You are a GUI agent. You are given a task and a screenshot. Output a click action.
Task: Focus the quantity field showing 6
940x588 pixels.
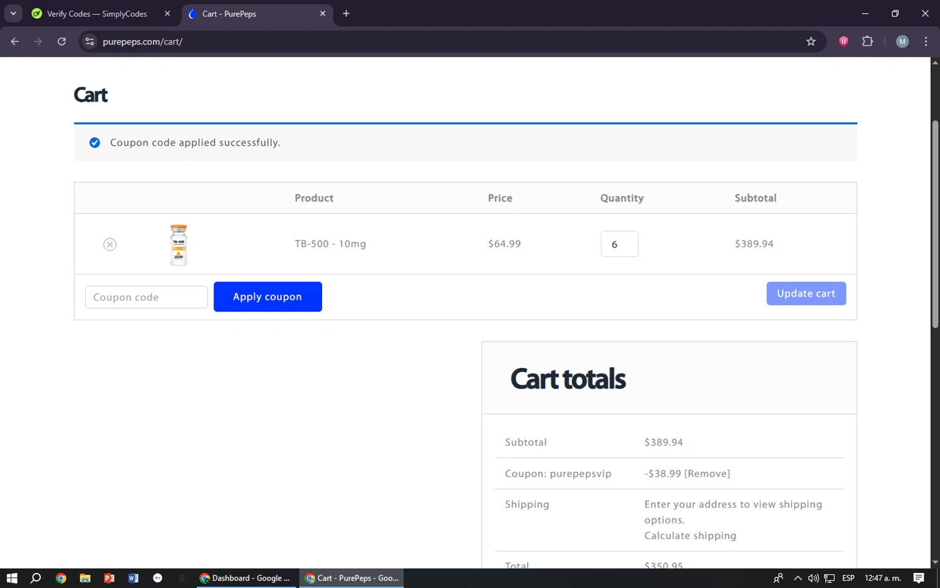619,244
